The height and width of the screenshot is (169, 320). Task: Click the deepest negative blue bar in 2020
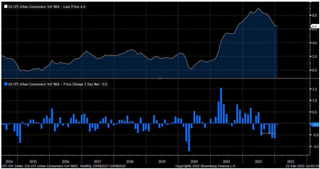coord(189,137)
